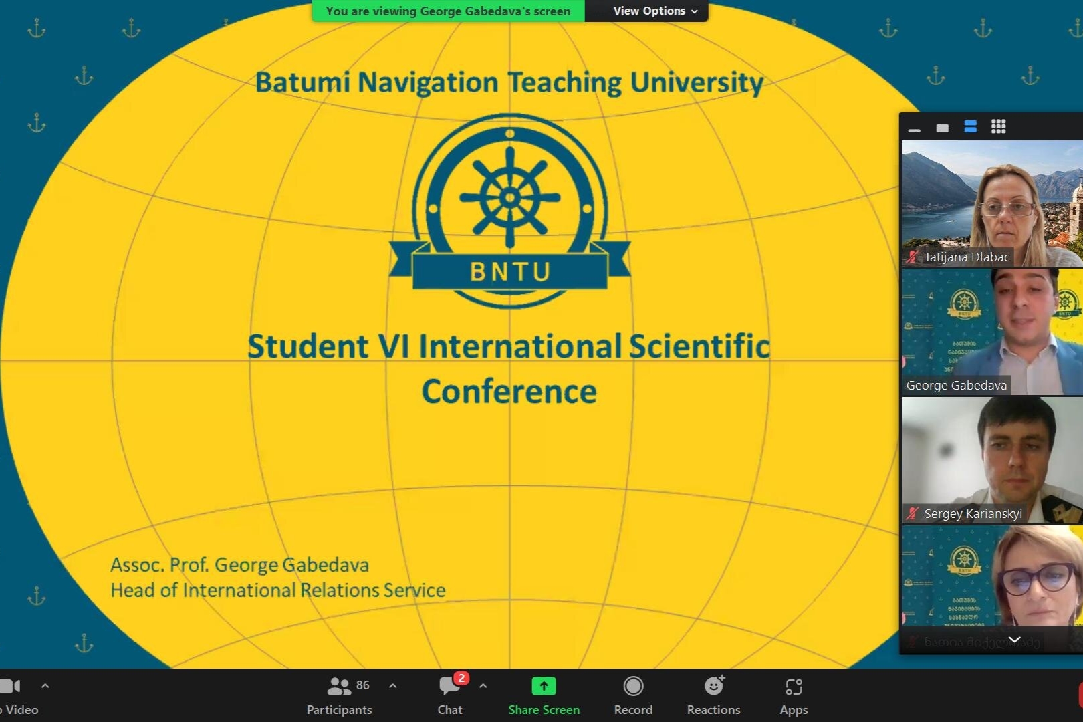Click the unread chat badge showing 2

[x=461, y=678]
